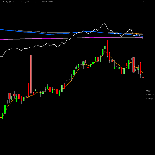155x155 pixels.
Task: Click the 'BSE 543999' symbol label
Action: [47, 2]
